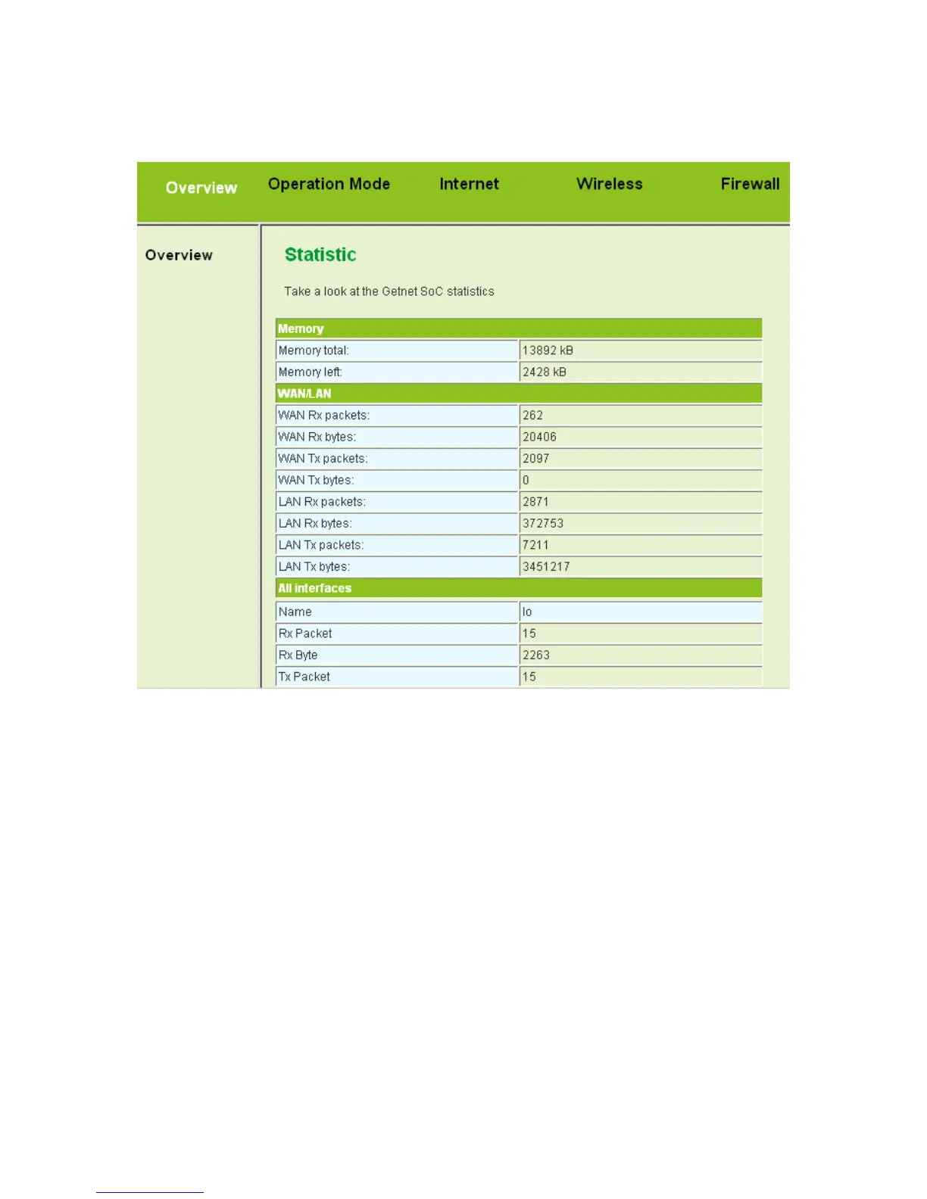Image resolution: width=927 pixels, height=1199 pixels.
Task: Select the value 2428 kB
Action: [544, 372]
